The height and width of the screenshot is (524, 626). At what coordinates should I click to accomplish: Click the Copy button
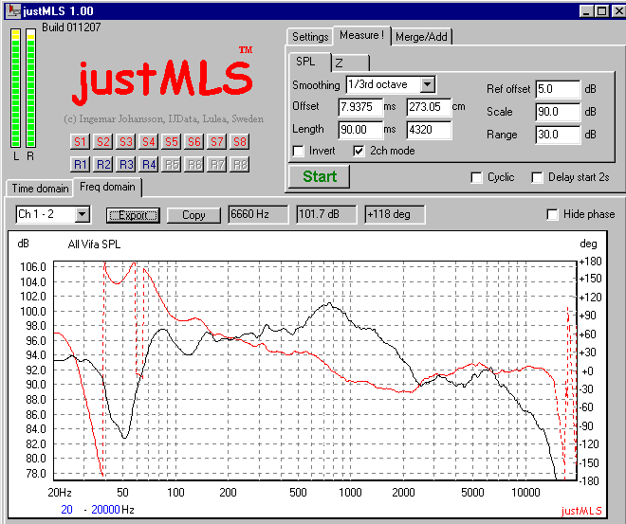coord(193,215)
